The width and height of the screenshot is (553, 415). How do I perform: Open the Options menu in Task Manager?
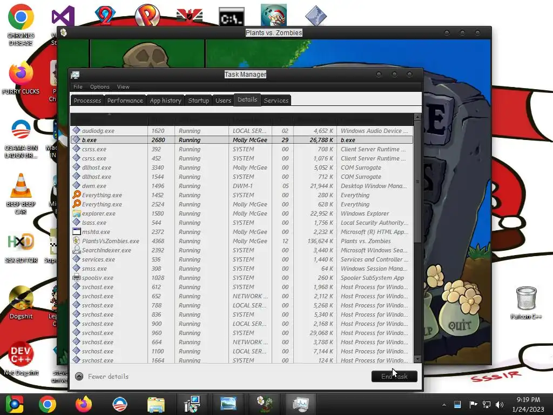[x=100, y=87]
